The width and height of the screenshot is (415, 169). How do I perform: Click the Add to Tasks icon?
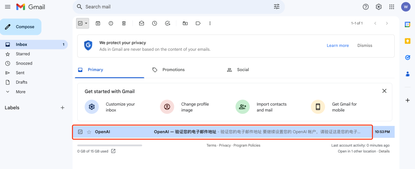coord(168,23)
